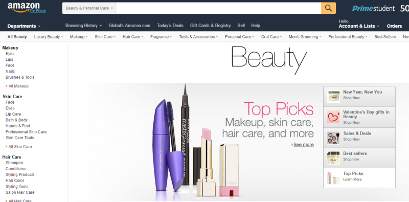Expand the Personal Care dropdown
409x202 pixels.
point(239,37)
